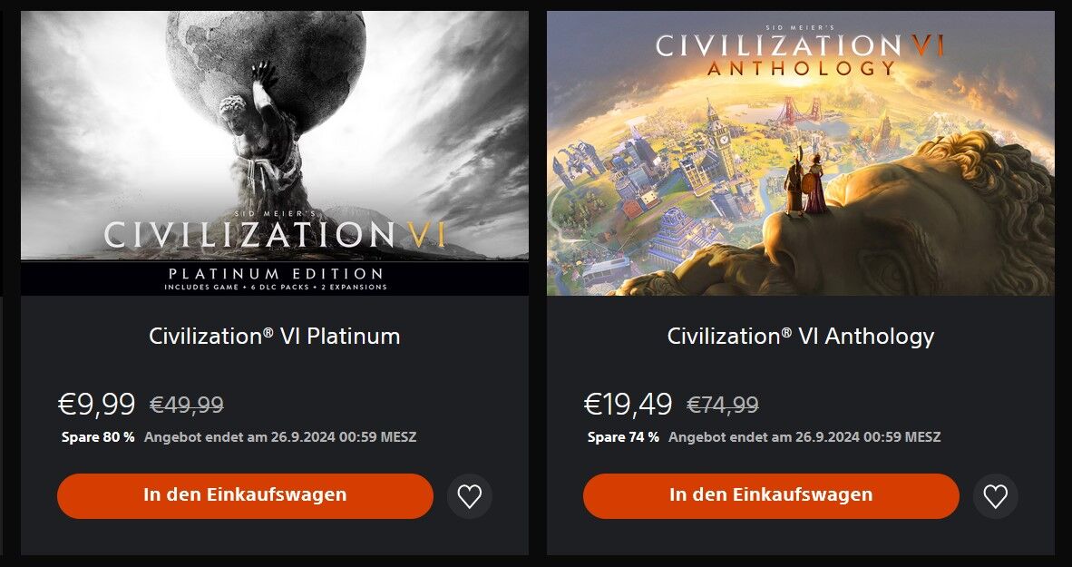Click the Anthology logo text in the artwork

tap(800, 67)
